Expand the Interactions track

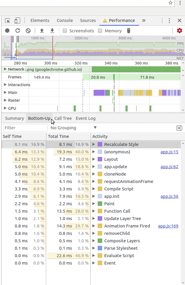click(x=5, y=85)
